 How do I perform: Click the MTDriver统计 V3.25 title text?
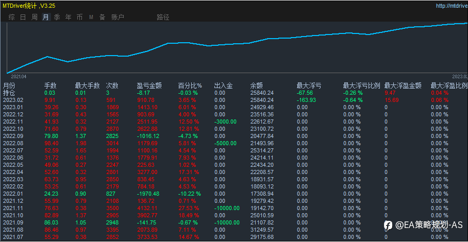point(29,6)
